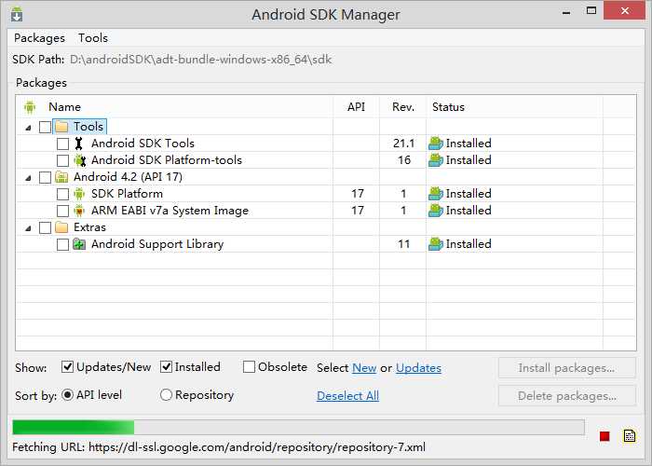Collapse the Extras tree group
Image resolution: width=652 pixels, height=466 pixels.
coord(28,228)
